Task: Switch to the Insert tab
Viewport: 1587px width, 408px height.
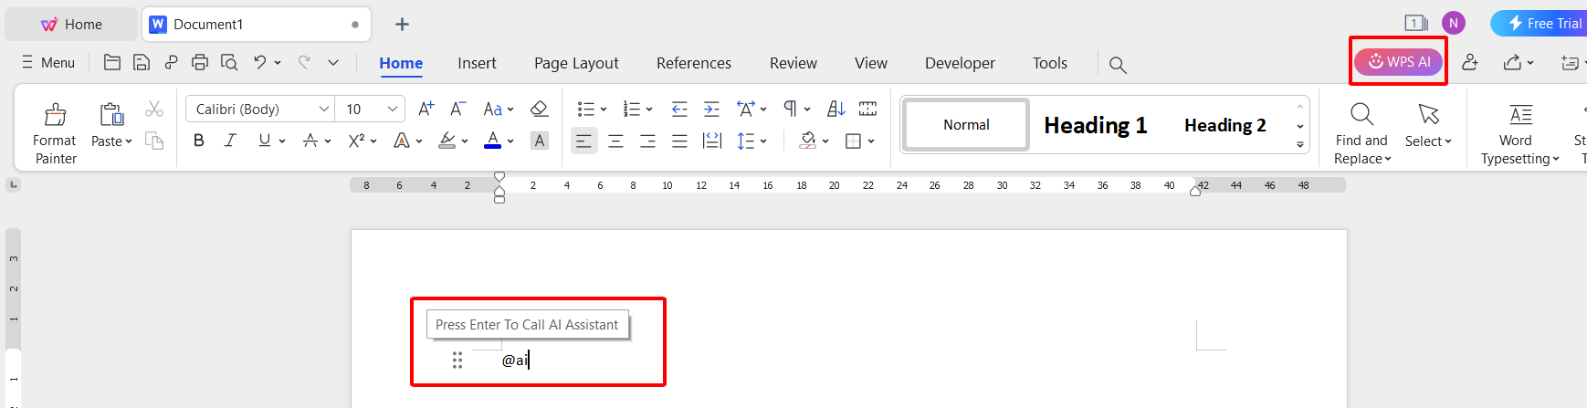Action: point(477,63)
